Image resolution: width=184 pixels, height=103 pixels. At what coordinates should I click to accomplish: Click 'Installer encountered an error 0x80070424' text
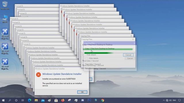point(59,79)
